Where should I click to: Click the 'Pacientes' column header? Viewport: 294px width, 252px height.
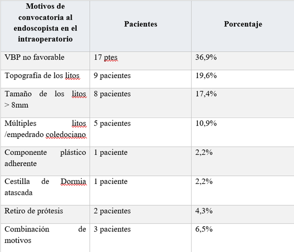(141, 24)
